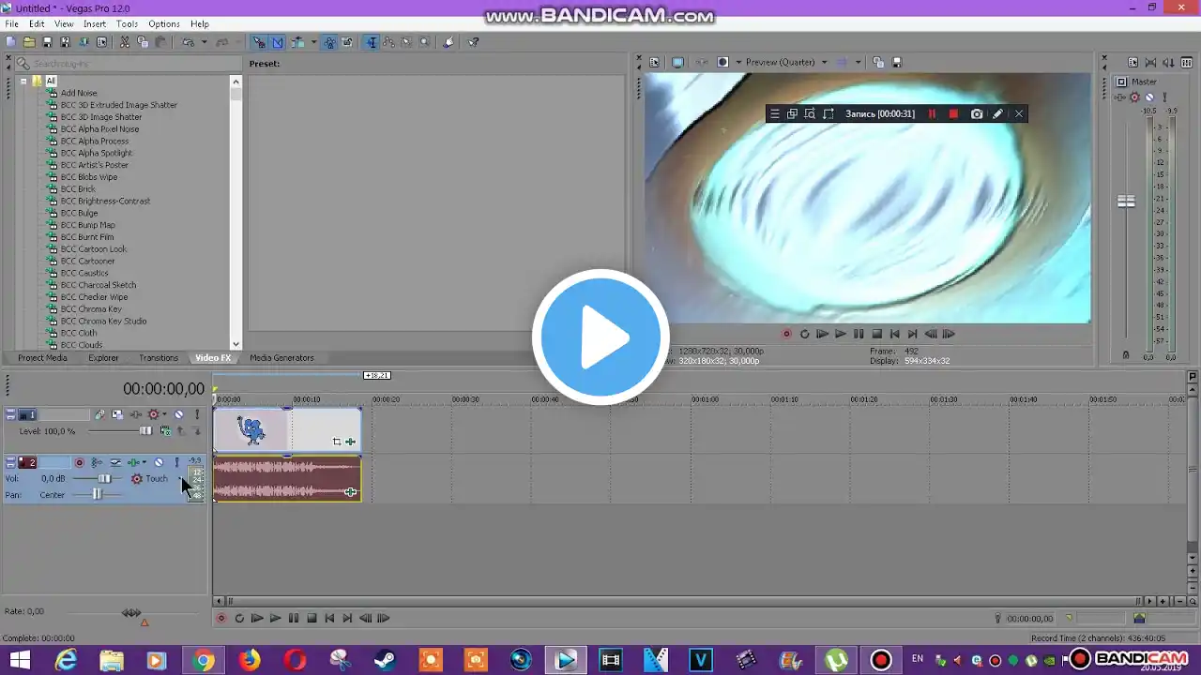Stop playback in the timeline transport
The height and width of the screenshot is (675, 1201).
312,618
